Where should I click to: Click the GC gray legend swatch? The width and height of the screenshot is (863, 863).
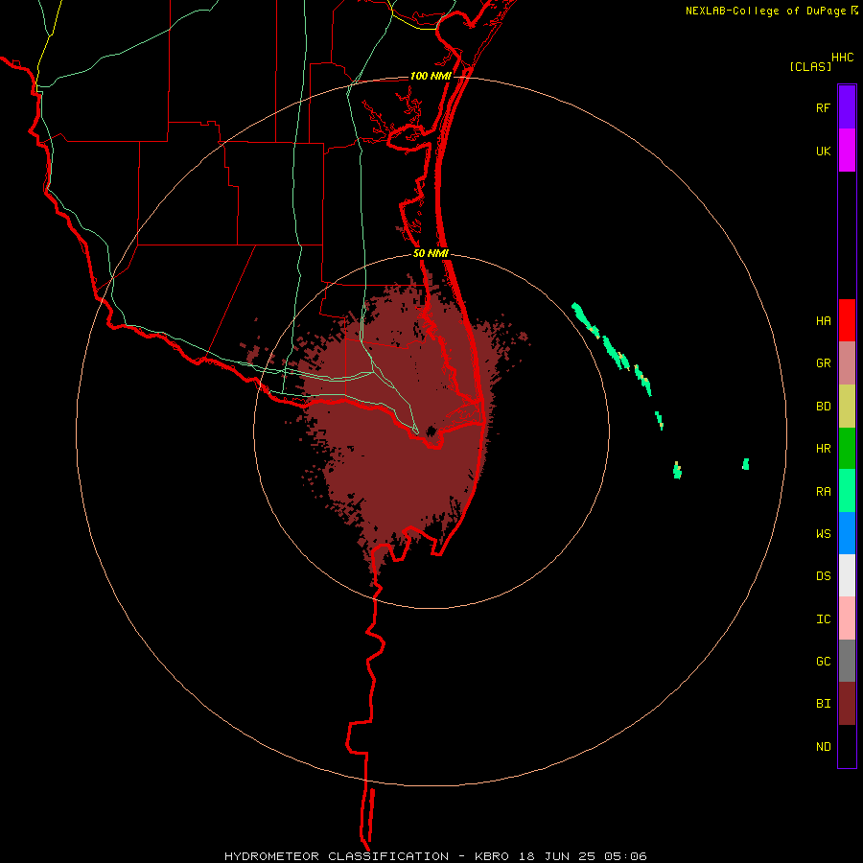(x=847, y=661)
